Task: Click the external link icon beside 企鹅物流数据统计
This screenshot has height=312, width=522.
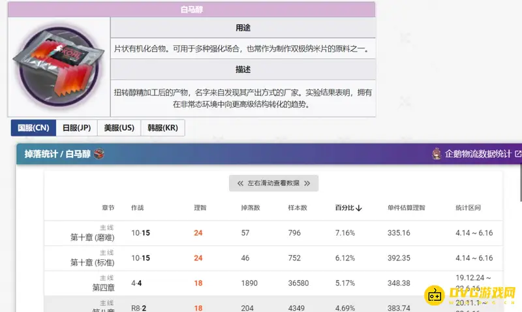Action: pyautogui.click(x=518, y=154)
